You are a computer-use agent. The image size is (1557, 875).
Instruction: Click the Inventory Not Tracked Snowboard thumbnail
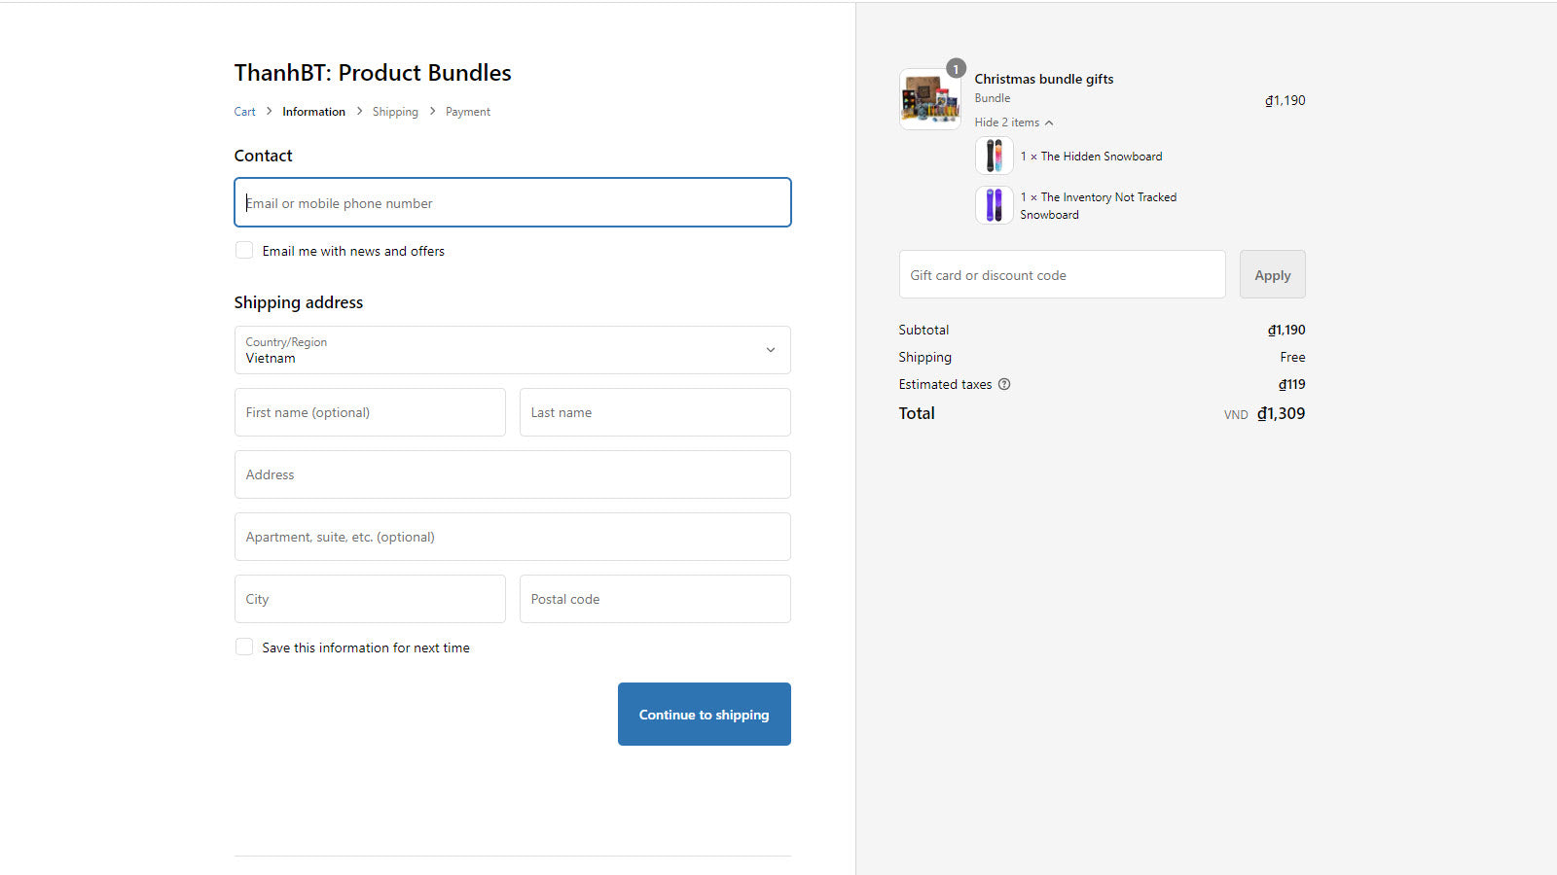tap(994, 205)
